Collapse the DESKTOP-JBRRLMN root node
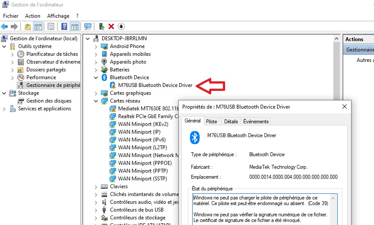 pyautogui.click(x=87, y=39)
